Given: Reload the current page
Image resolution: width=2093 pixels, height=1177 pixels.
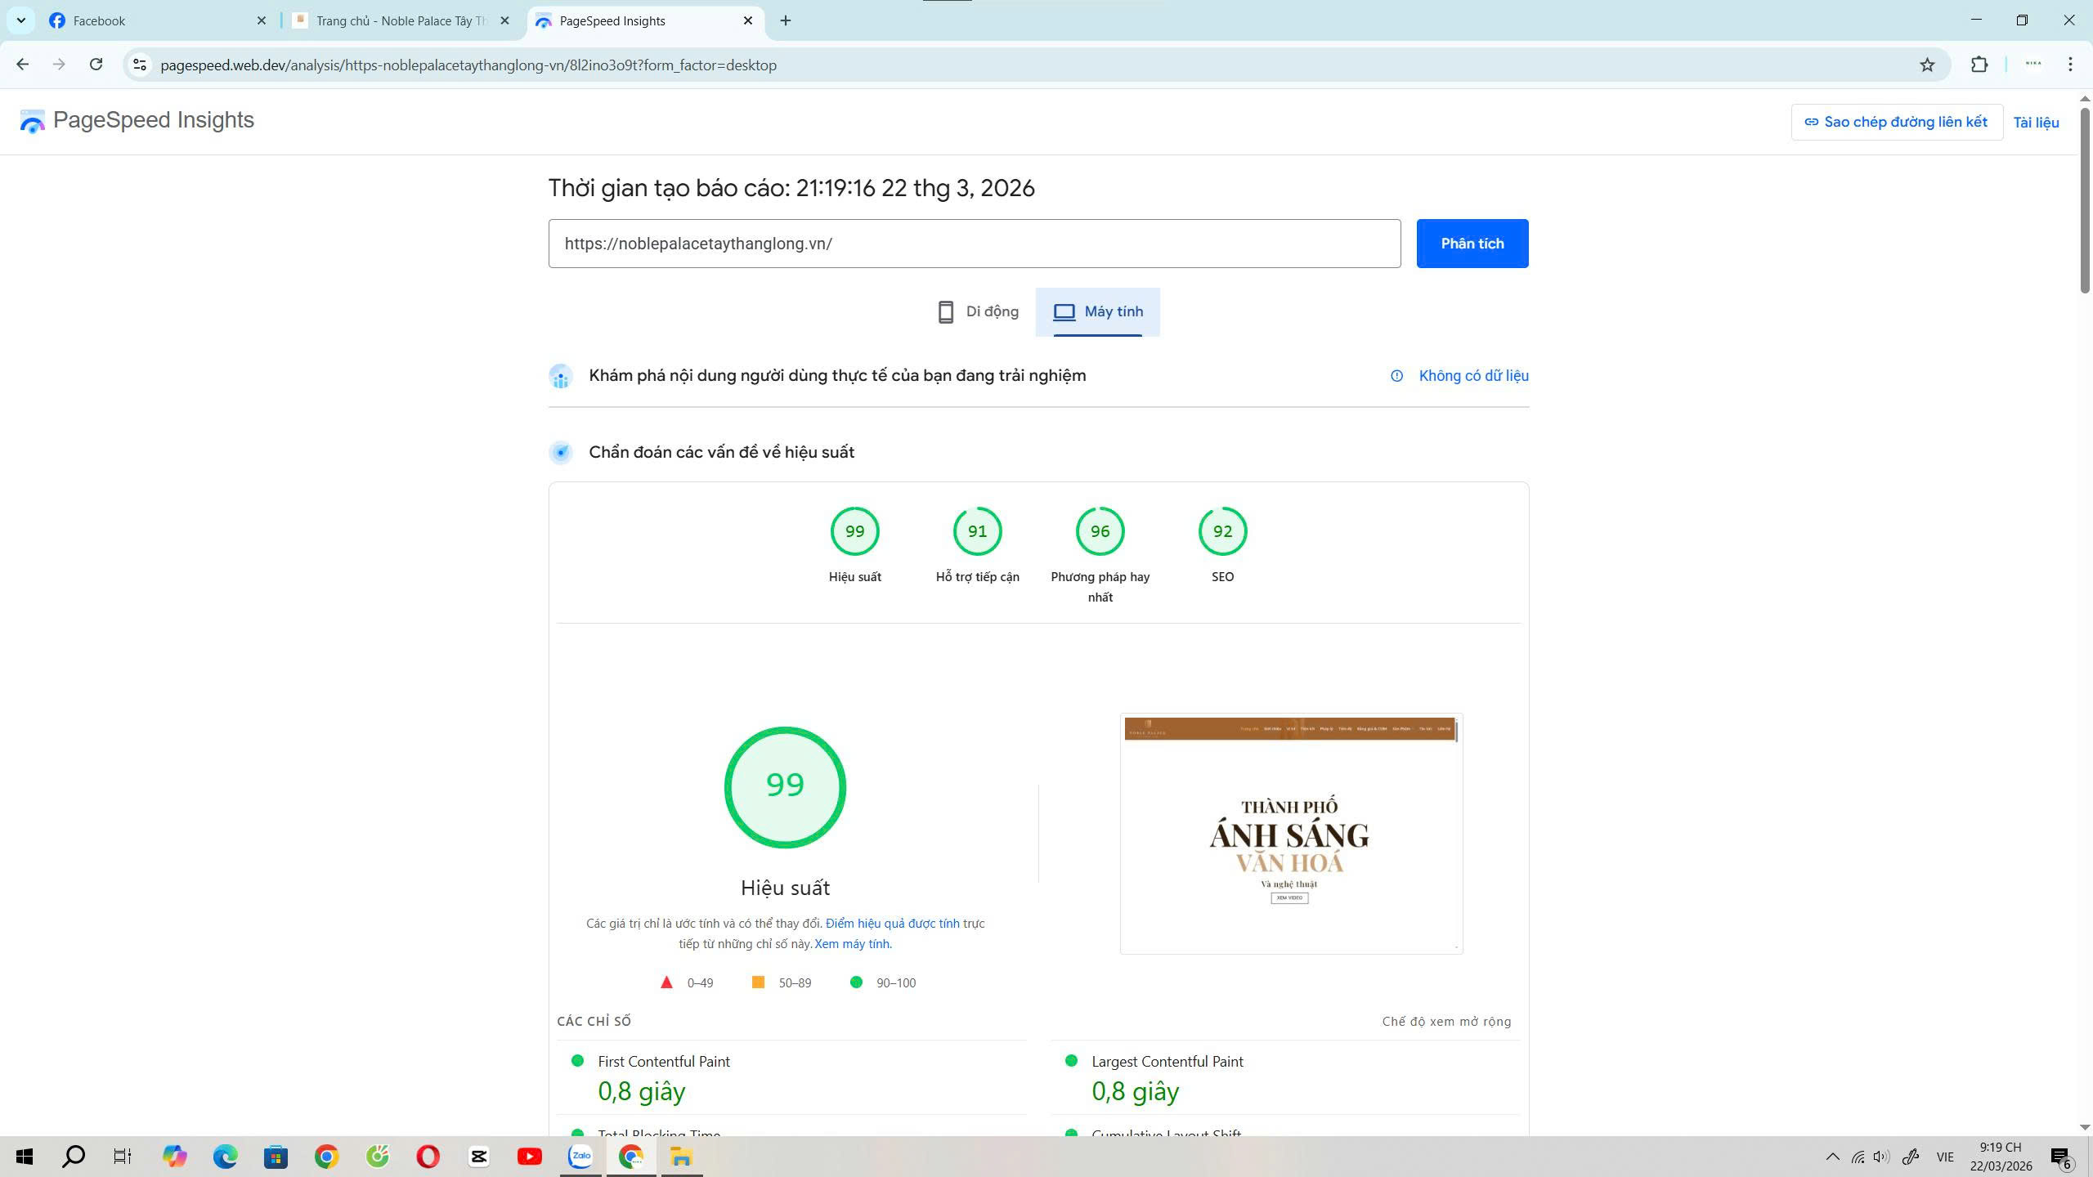Looking at the screenshot, I should point(96,65).
